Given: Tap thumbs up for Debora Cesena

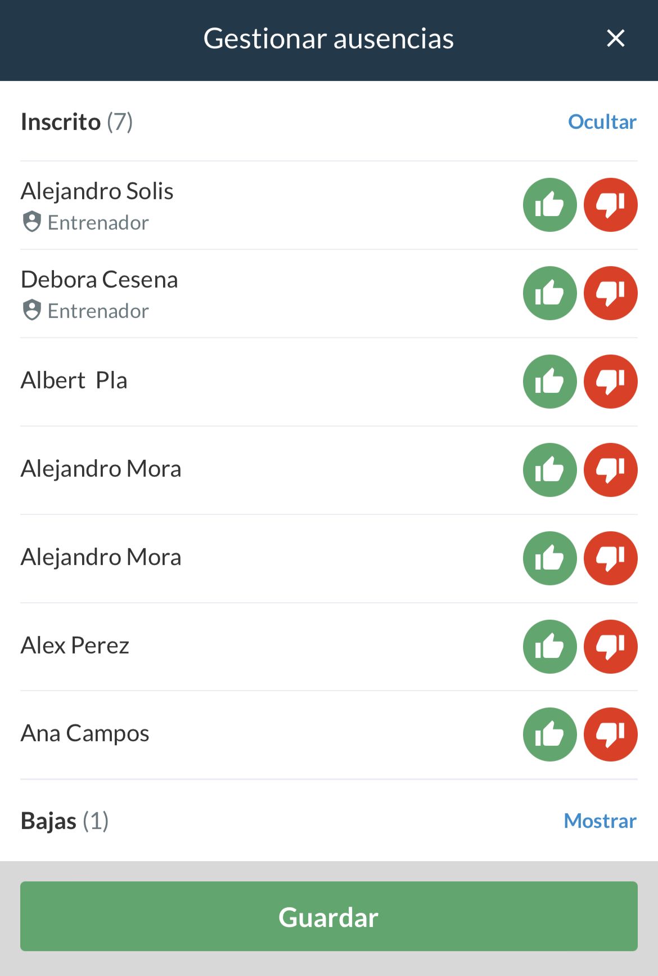Looking at the screenshot, I should (x=549, y=293).
